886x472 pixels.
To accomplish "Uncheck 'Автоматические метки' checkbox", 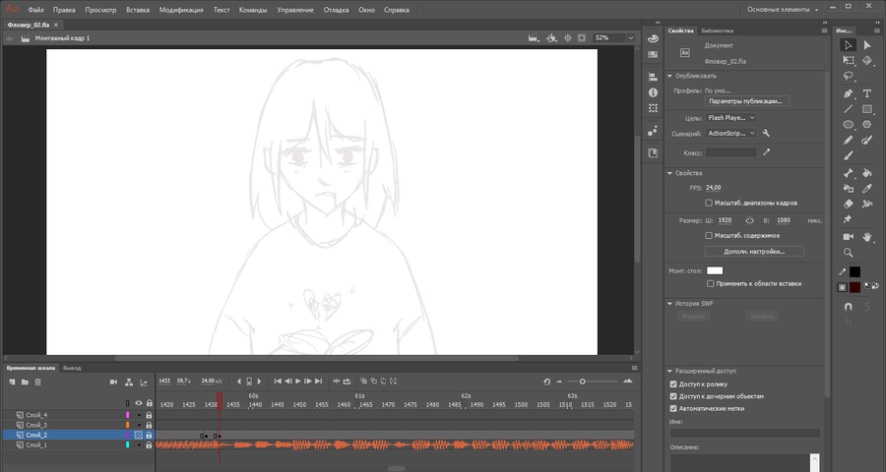I will pyautogui.click(x=673, y=408).
